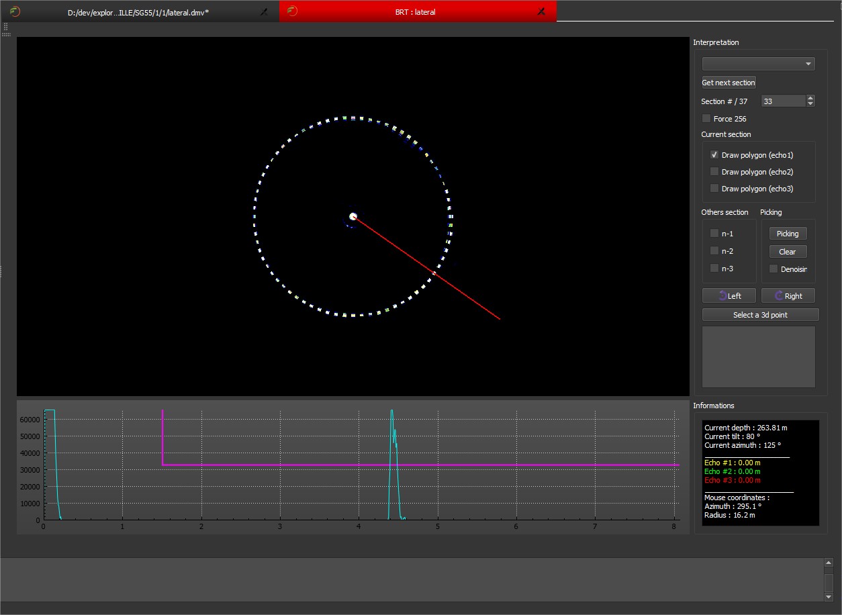
Task: Tick the Denoising checkbox
Action: tap(774, 269)
